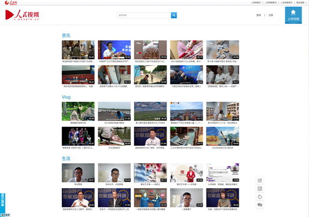Viewport: 309px width, 217px height.
Task: Click the 登录 login link
Action: point(259,15)
